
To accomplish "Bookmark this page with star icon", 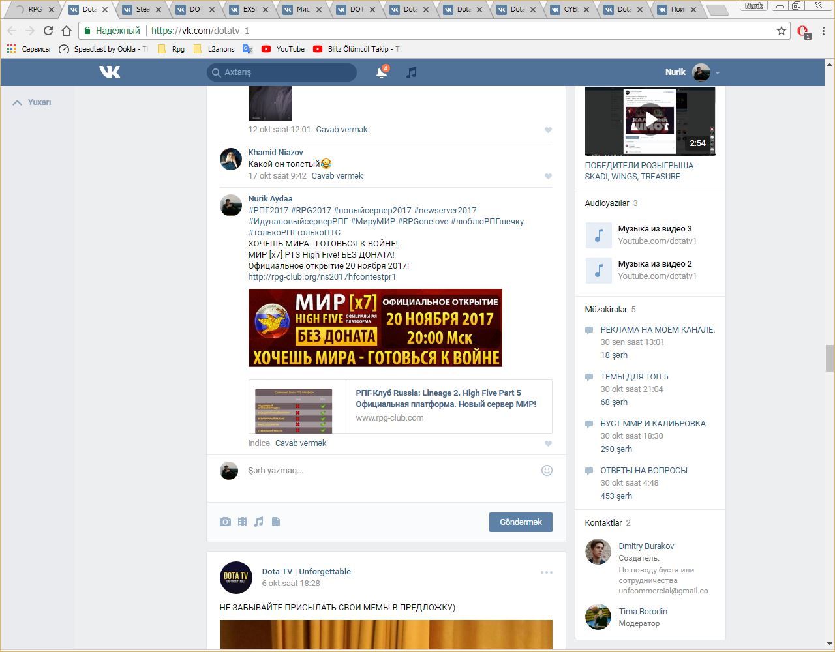I will (x=782, y=31).
